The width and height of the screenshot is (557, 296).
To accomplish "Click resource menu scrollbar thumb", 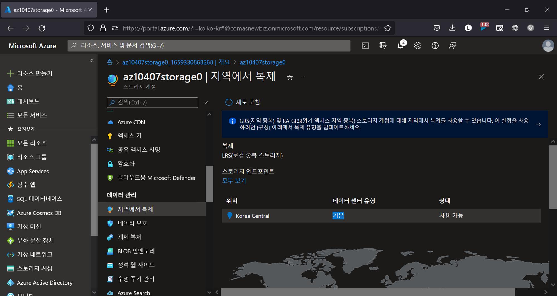I will pos(209,184).
